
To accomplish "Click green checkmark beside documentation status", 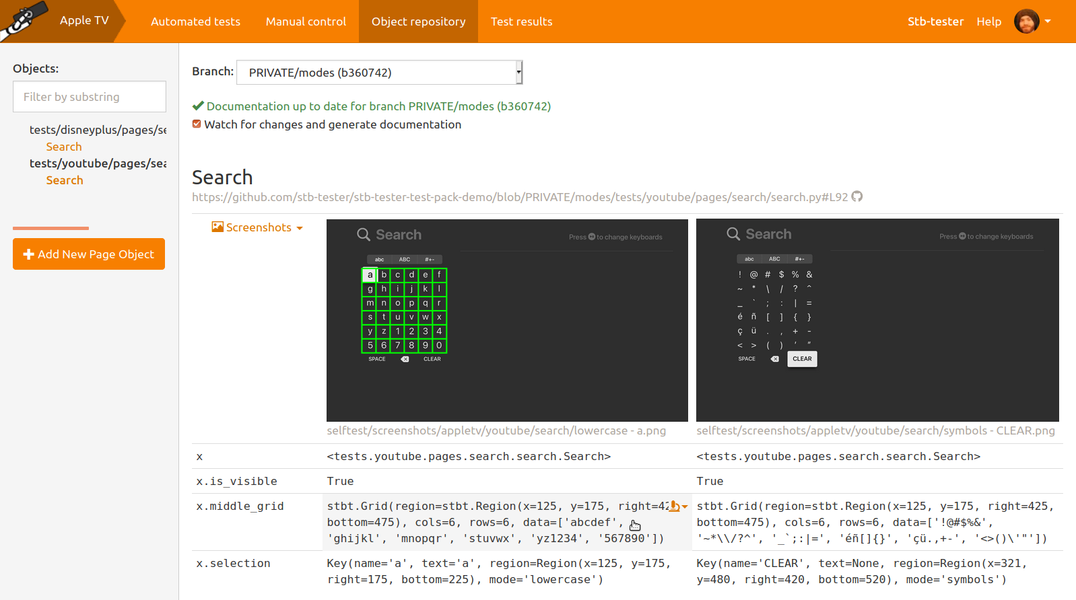I will 198,106.
